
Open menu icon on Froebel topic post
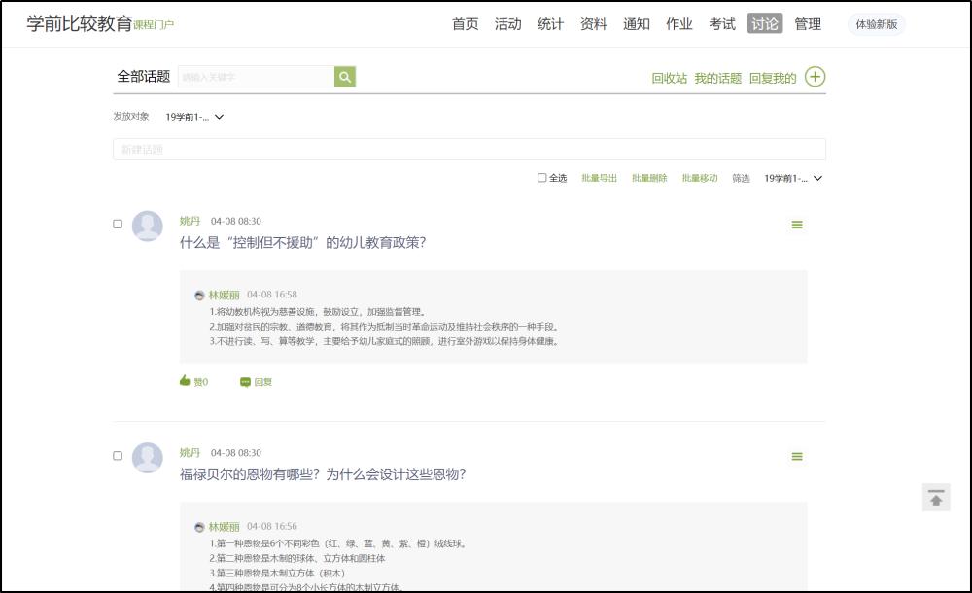pyautogui.click(x=797, y=457)
